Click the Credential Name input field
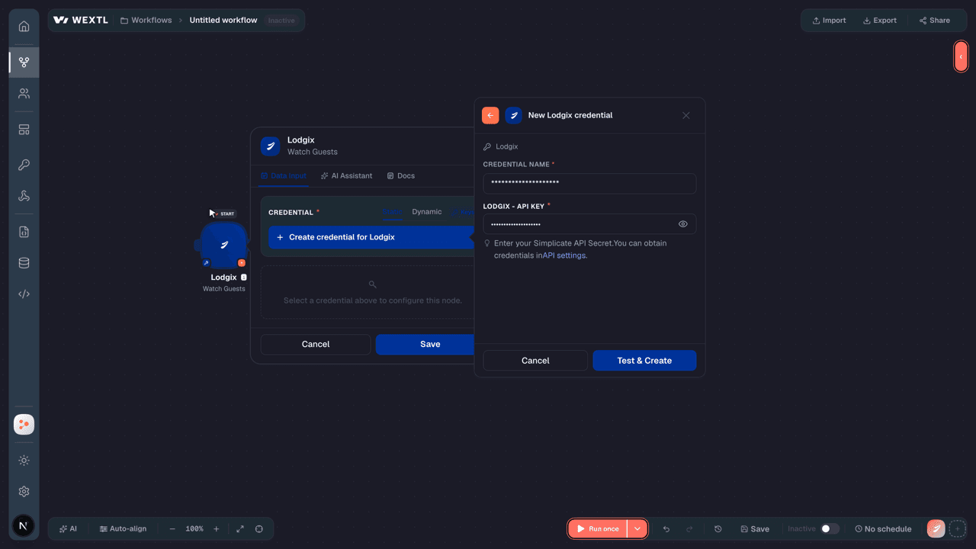Screen dimensions: 976x549 pos(589,184)
